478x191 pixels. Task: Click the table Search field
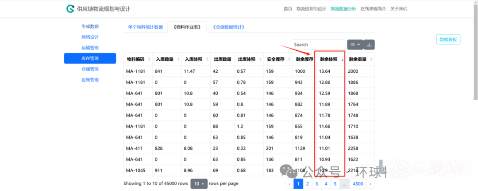[318, 45]
